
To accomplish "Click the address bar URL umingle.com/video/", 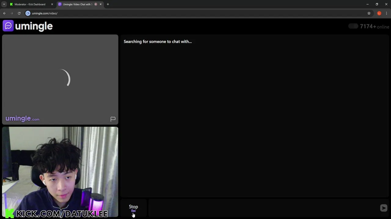I will tap(45, 13).
